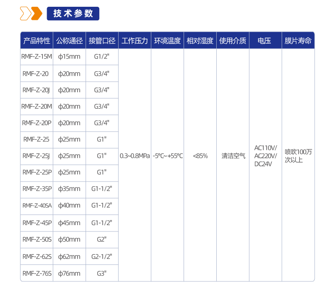Viewport: 335px width, 289px height.
Task: Click the G3/4" cell in RMF-Z-20 row
Action: (x=102, y=74)
